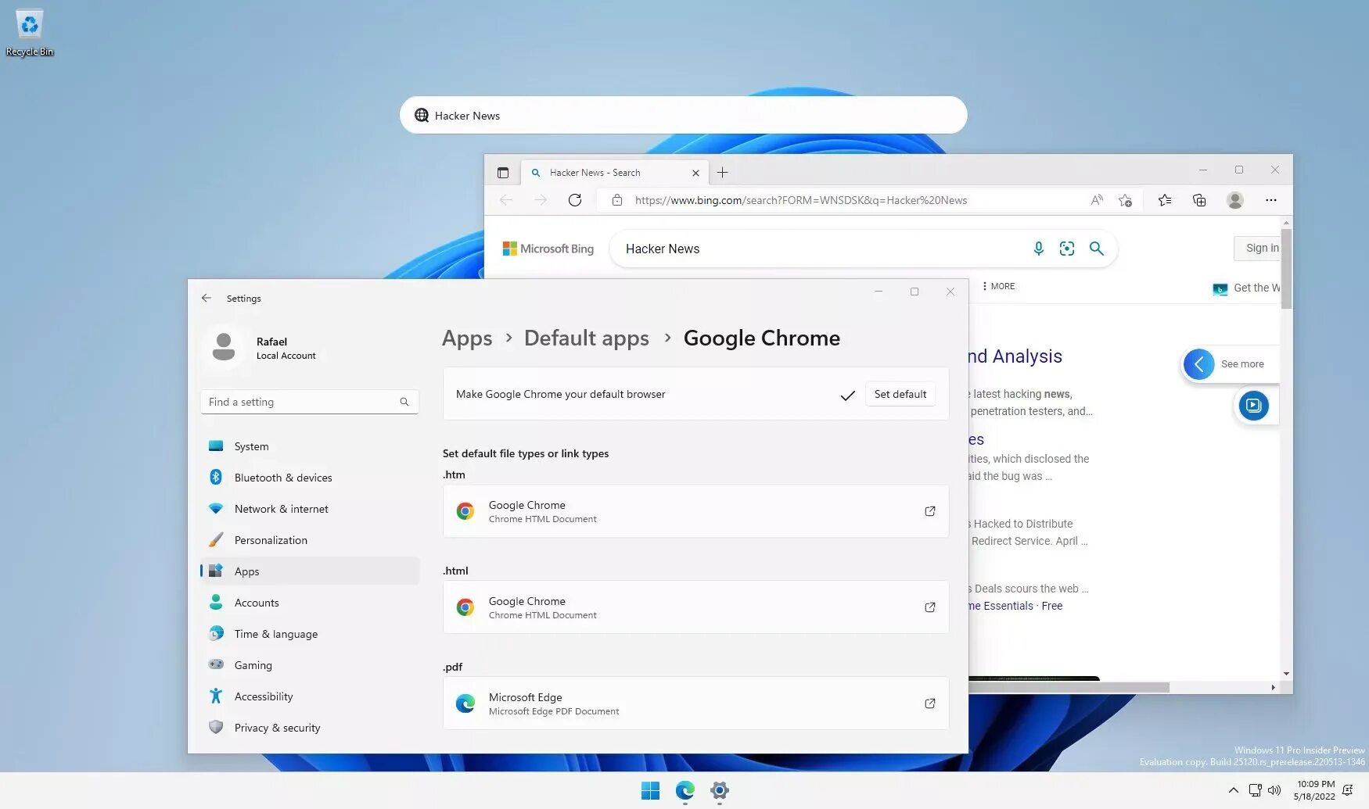This screenshot has height=809, width=1369.
Task: Open the Accounts settings section
Action: click(x=257, y=602)
